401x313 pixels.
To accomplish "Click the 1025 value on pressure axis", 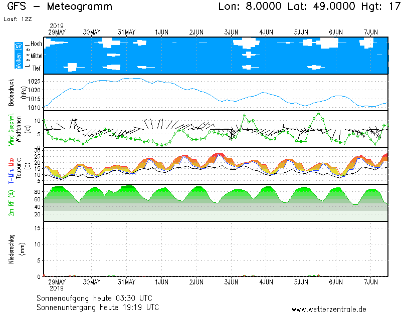I will pos(34,81).
